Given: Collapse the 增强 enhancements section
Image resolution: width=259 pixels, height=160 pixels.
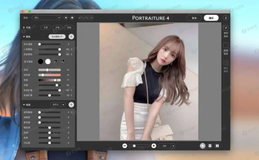Looking at the screenshot, I should 24,105.
